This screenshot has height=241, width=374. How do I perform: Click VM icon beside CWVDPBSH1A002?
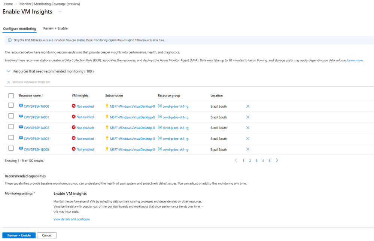pyautogui.click(x=21, y=127)
